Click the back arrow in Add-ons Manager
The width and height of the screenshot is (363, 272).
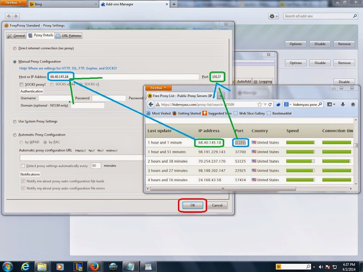point(9,16)
